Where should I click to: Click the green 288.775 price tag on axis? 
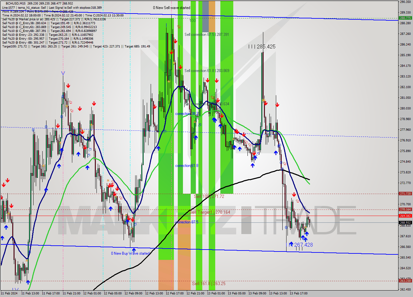[405, 18]
